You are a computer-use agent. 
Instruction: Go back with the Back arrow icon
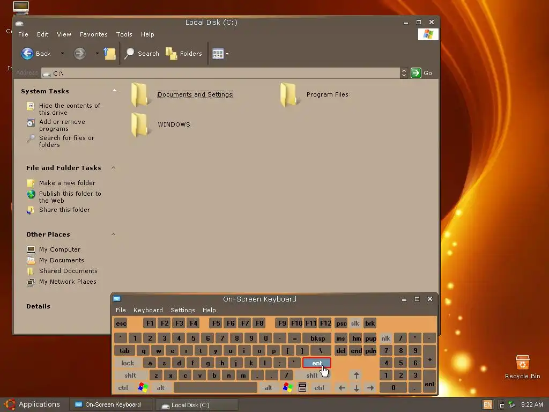click(x=27, y=54)
